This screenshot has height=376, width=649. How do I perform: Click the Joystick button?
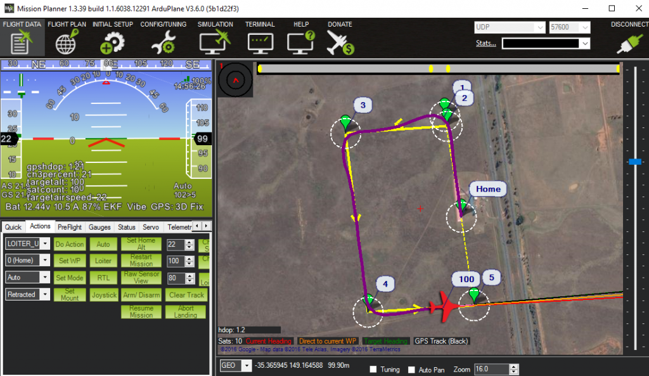(104, 295)
